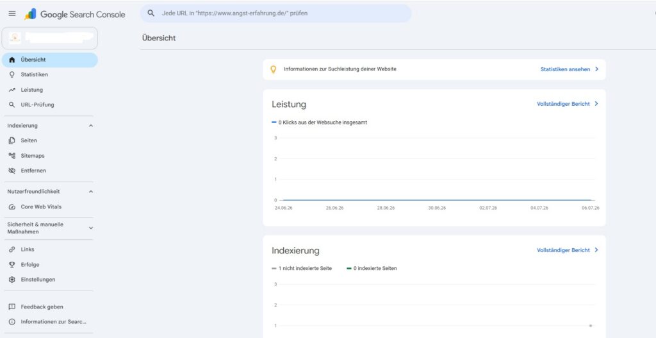Image resolution: width=656 pixels, height=338 pixels.
Task: Click the Statistiken lightbulb icon
Action: click(12, 74)
